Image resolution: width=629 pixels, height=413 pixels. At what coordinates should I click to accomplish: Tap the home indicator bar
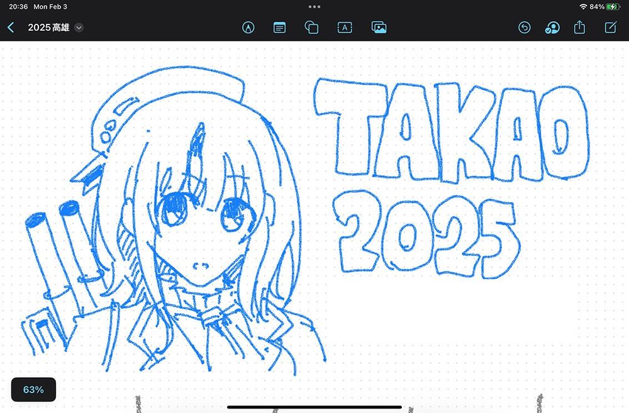pyautogui.click(x=314, y=407)
